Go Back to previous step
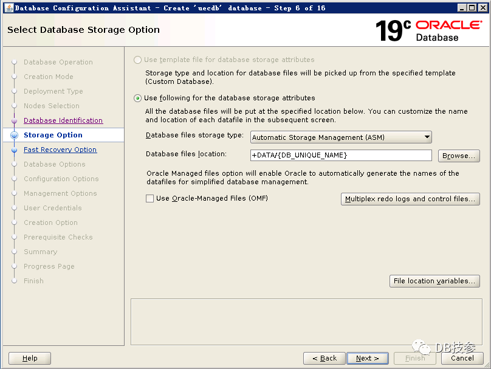Image resolution: width=491 pixels, height=369 pixels. [324, 358]
